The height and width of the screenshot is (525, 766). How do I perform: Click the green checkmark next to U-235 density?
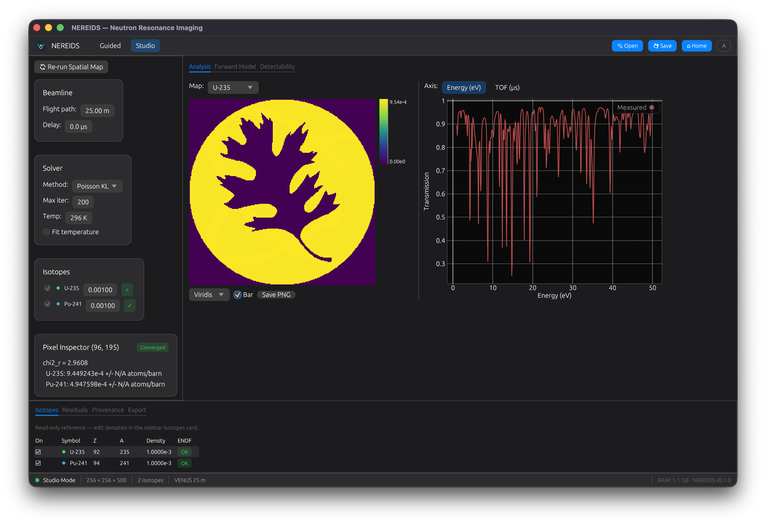127,290
